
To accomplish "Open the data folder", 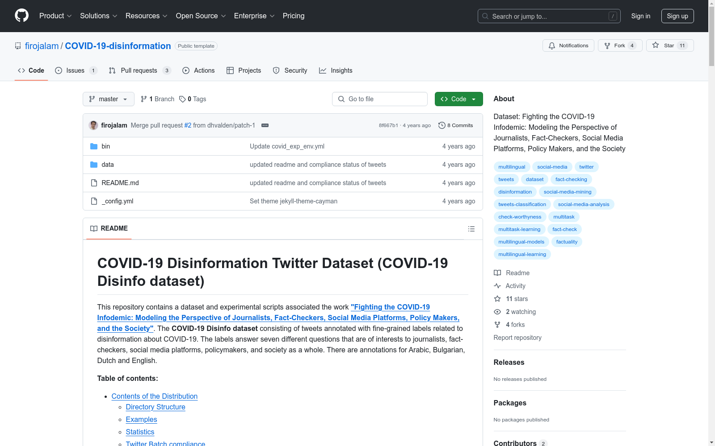I will 108,165.
